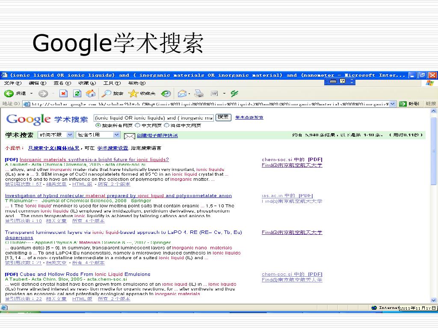Click the History clock icon
Image resolution: width=438 pixels, height=329 pixels.
(x=166, y=93)
